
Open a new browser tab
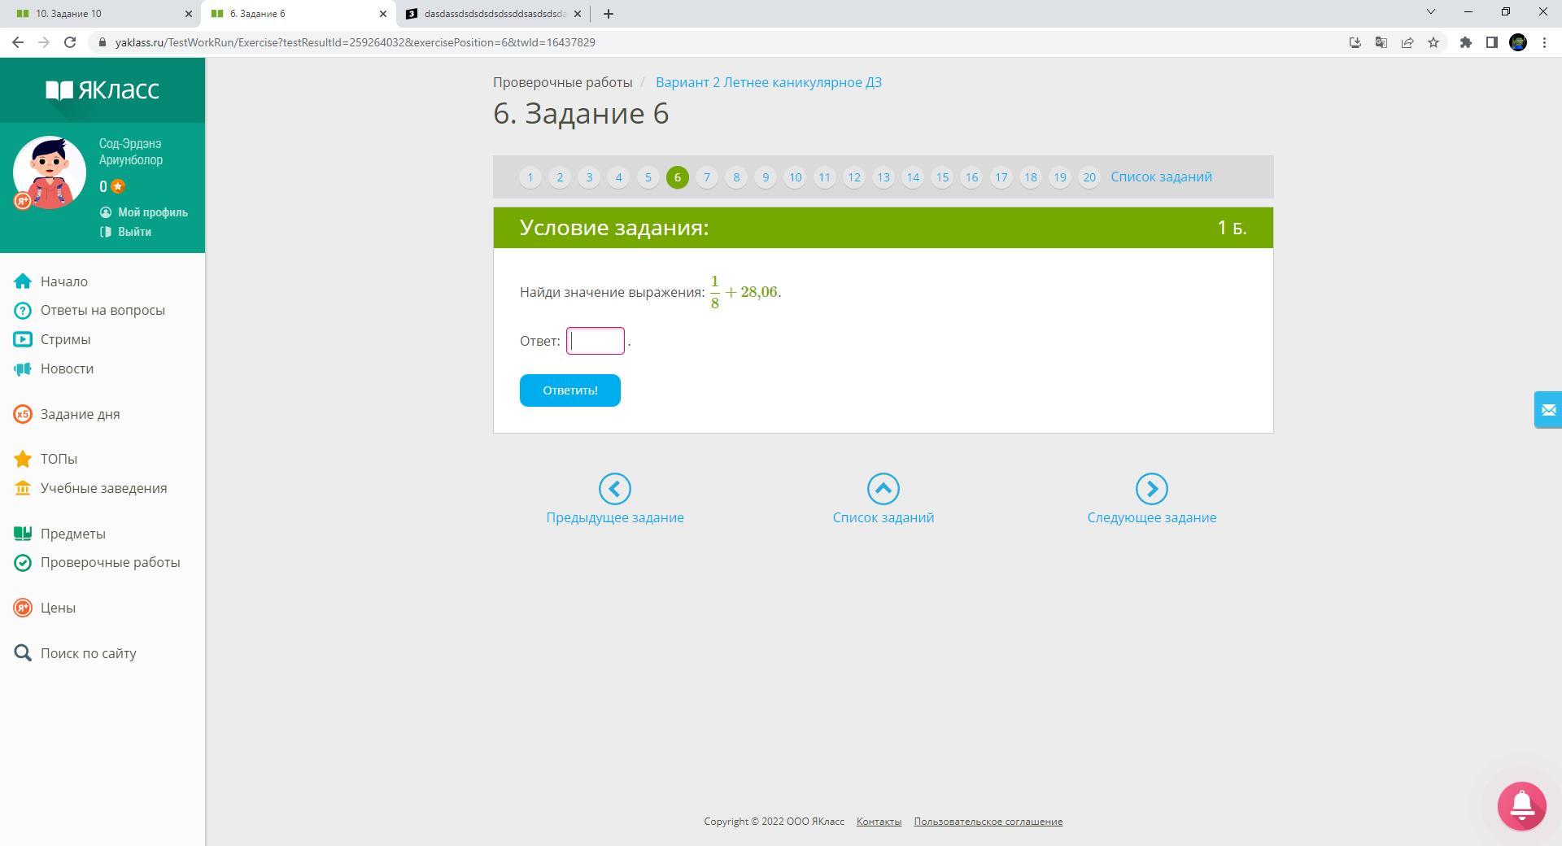(609, 14)
